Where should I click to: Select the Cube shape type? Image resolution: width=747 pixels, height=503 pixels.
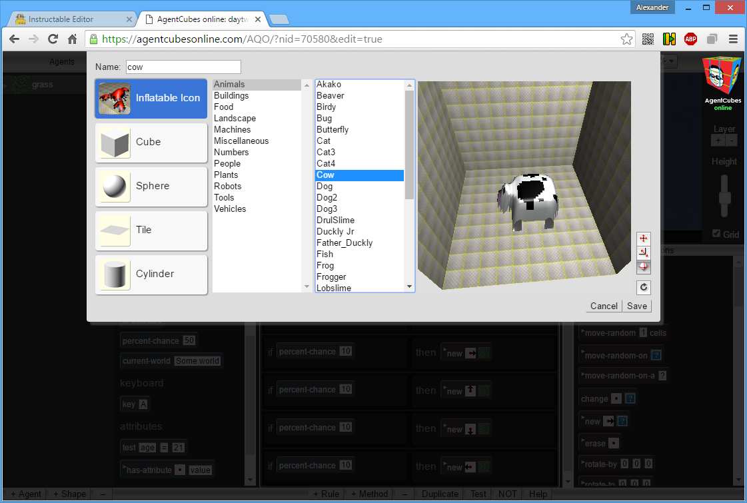tap(151, 143)
